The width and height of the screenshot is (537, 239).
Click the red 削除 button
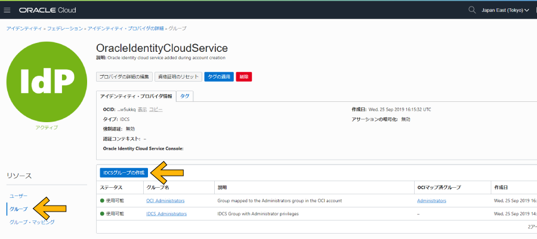(x=244, y=77)
